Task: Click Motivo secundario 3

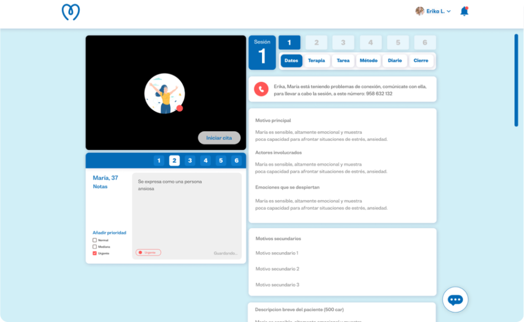Action: pyautogui.click(x=277, y=285)
